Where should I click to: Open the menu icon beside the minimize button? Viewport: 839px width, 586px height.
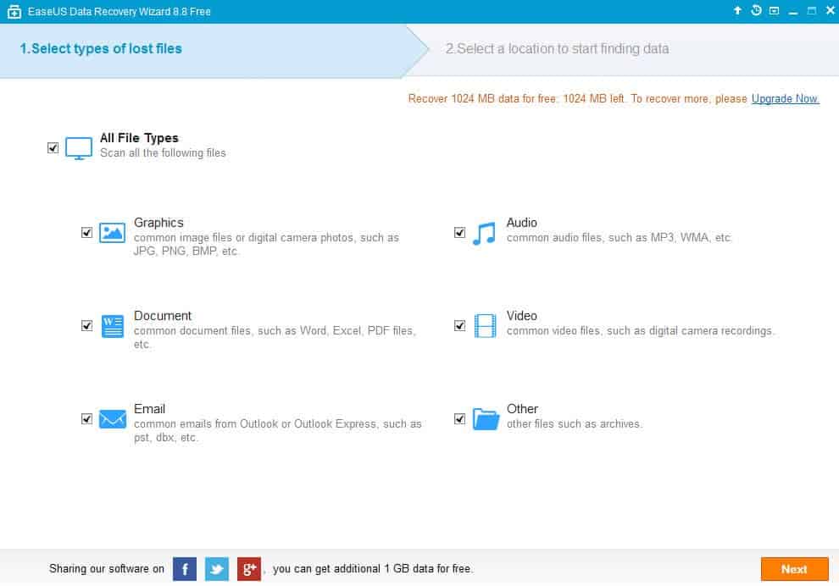coord(774,11)
